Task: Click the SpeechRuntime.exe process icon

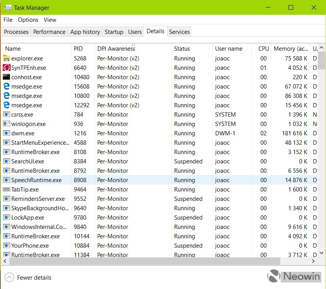Action: (x=7, y=180)
